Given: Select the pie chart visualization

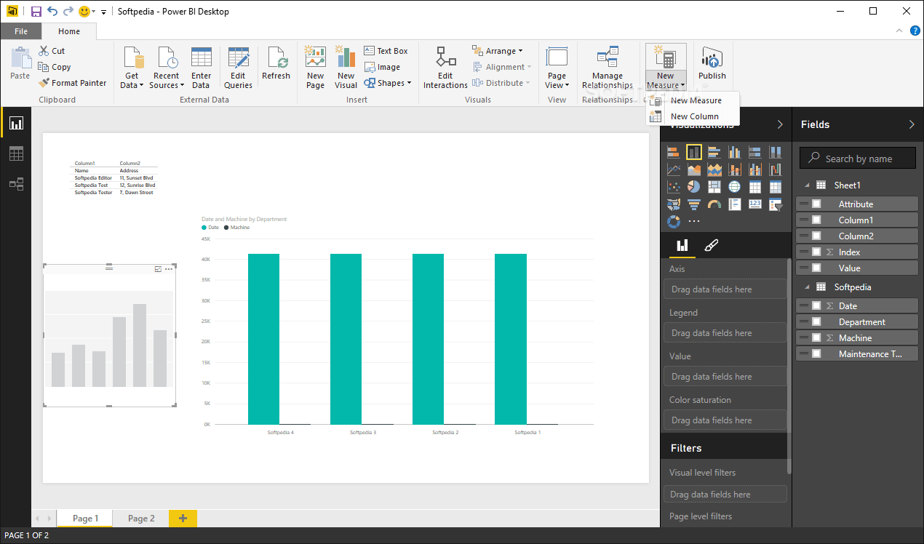Looking at the screenshot, I should click(x=694, y=186).
